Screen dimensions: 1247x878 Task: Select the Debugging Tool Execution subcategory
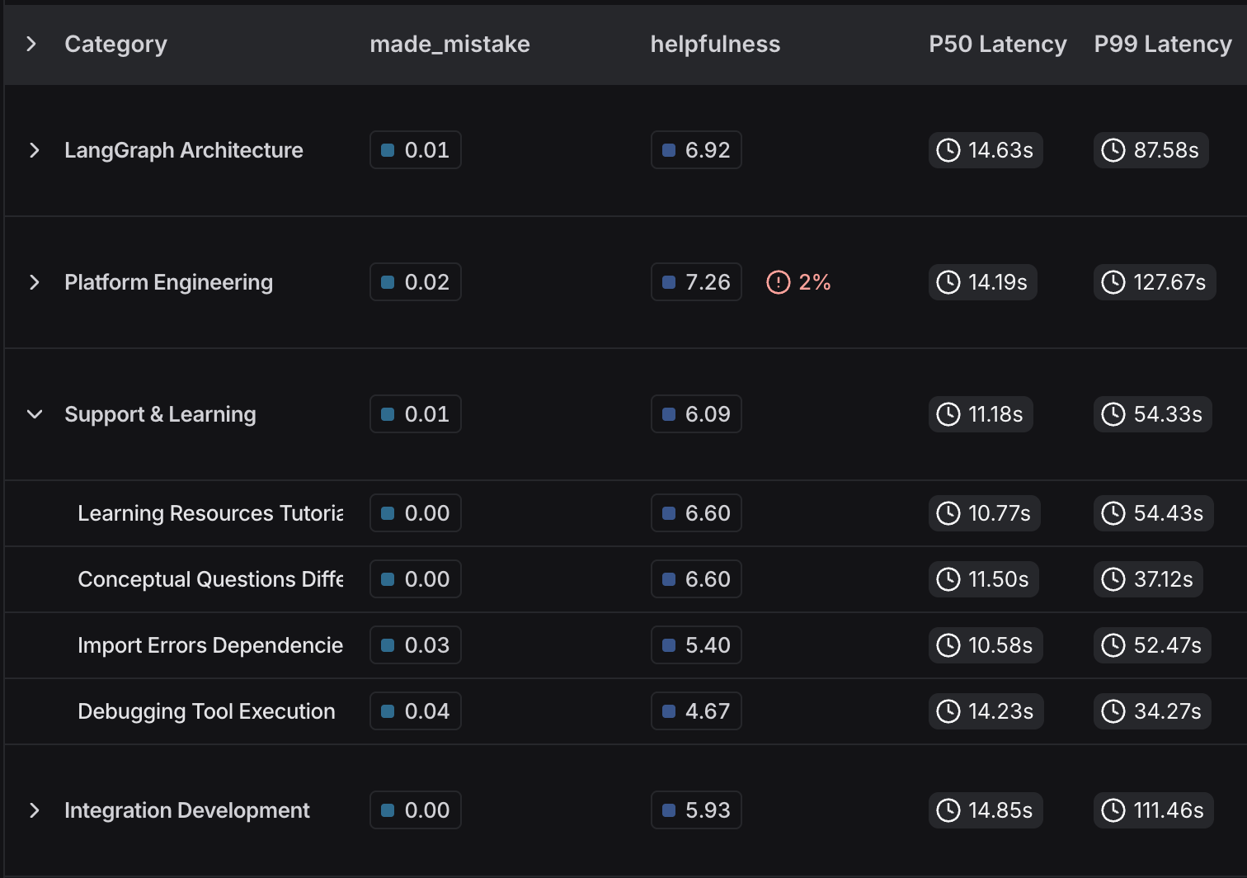[206, 711]
